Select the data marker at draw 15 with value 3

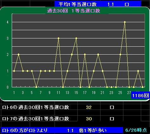(76, 38)
